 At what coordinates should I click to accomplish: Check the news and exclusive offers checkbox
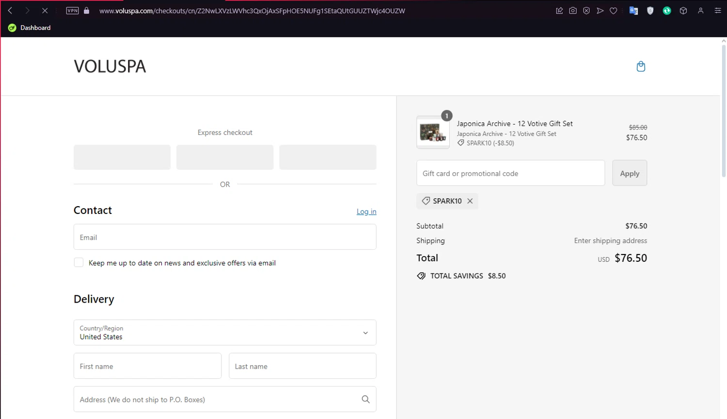(x=79, y=262)
